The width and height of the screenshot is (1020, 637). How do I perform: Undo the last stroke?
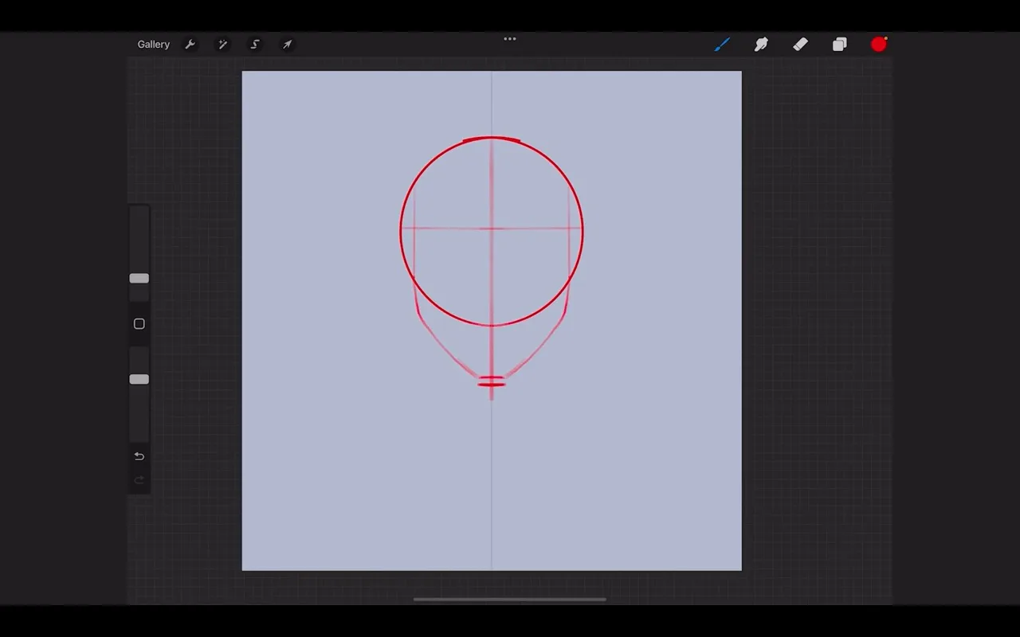pyautogui.click(x=139, y=456)
